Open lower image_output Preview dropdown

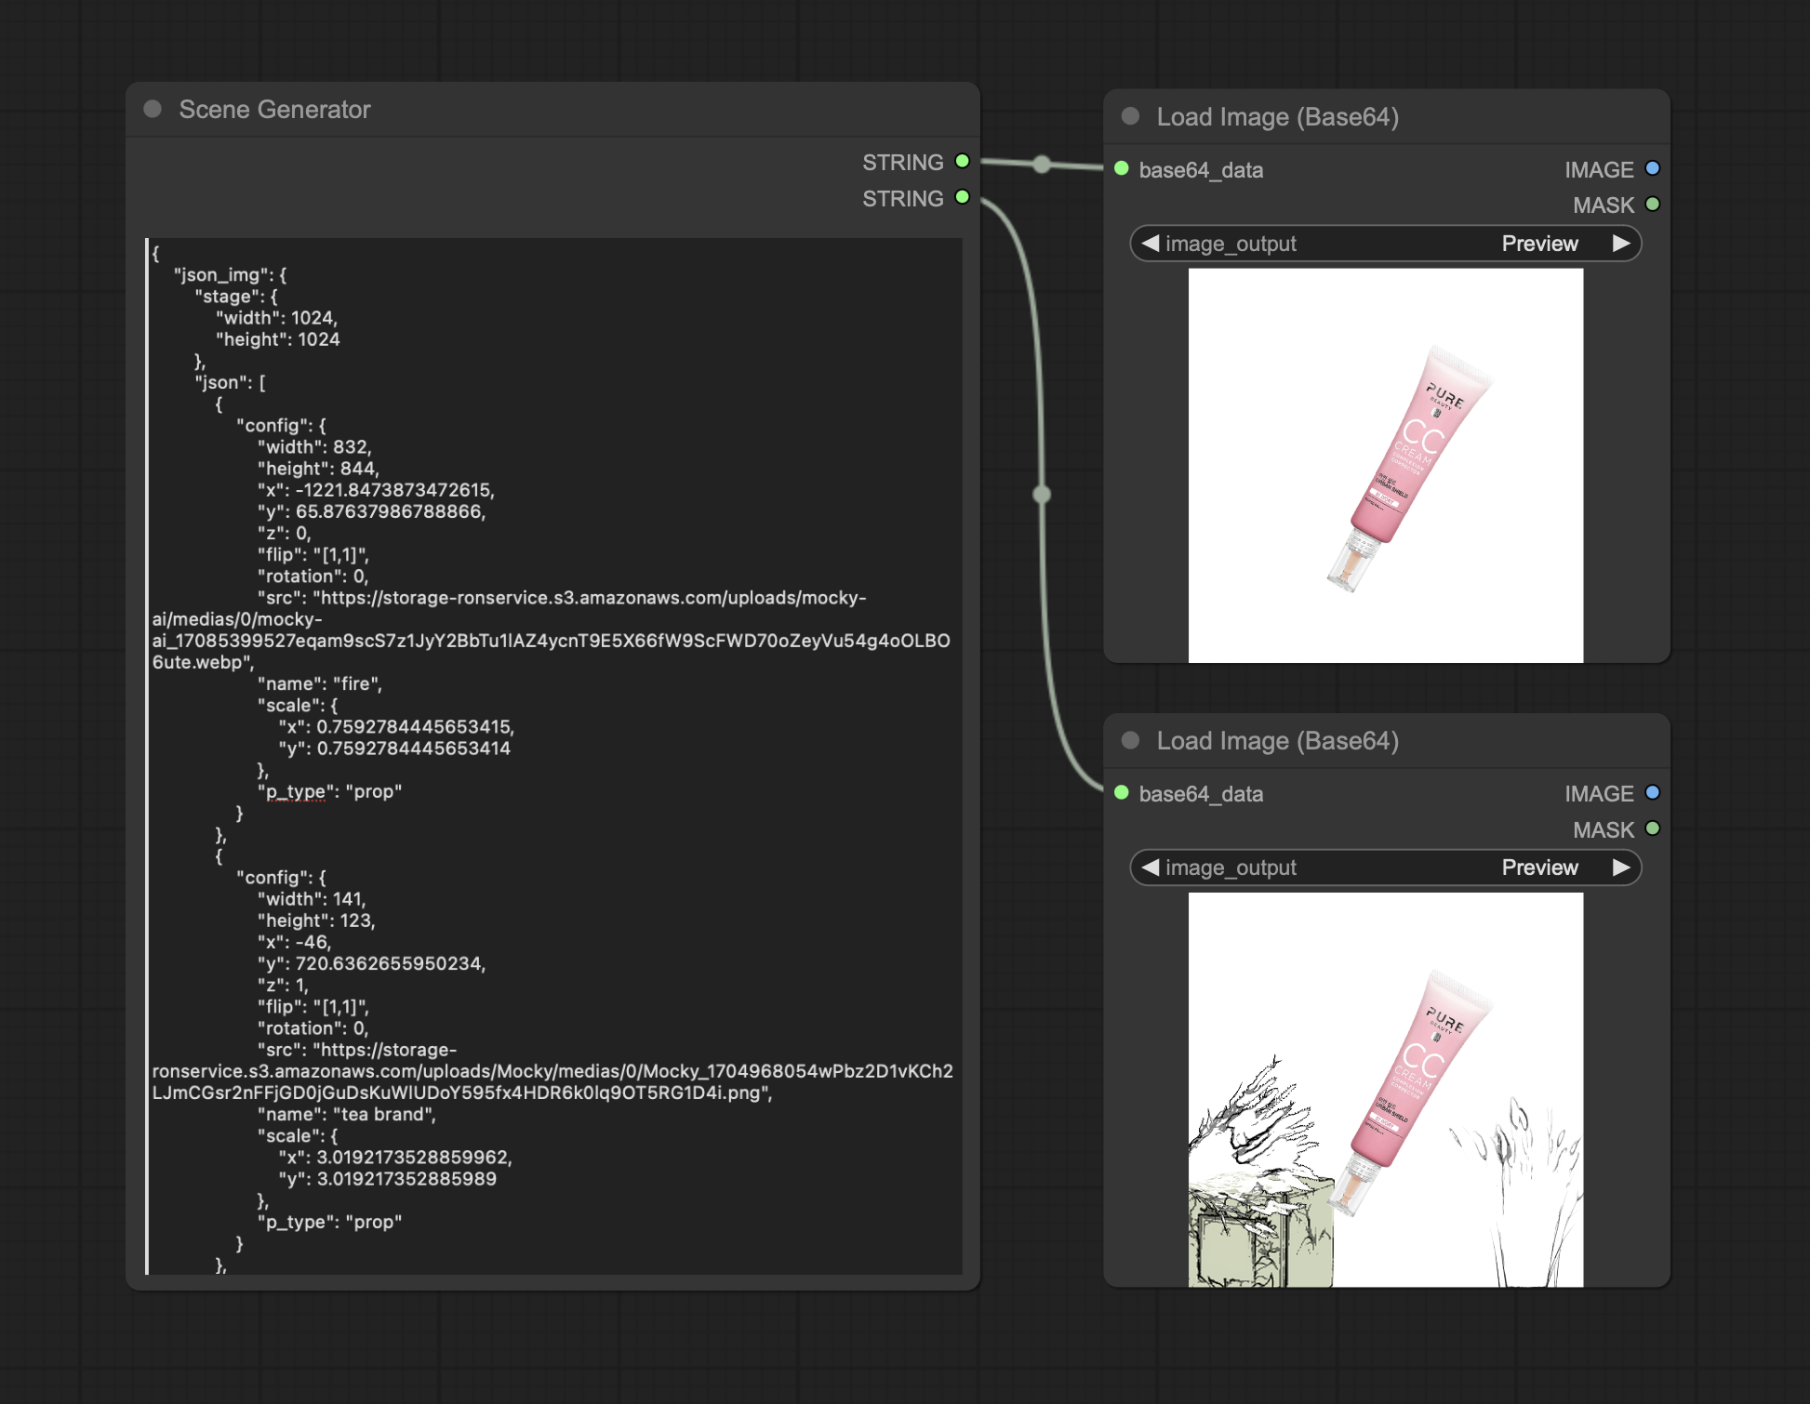click(x=1538, y=868)
